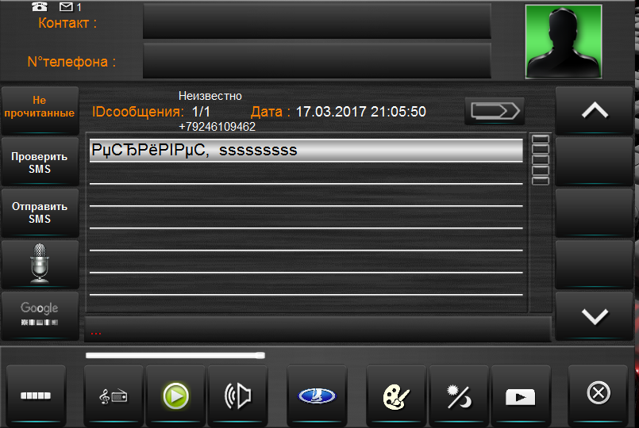Click Отправить SMS button
This screenshot has height=428, width=639.
tap(40, 212)
